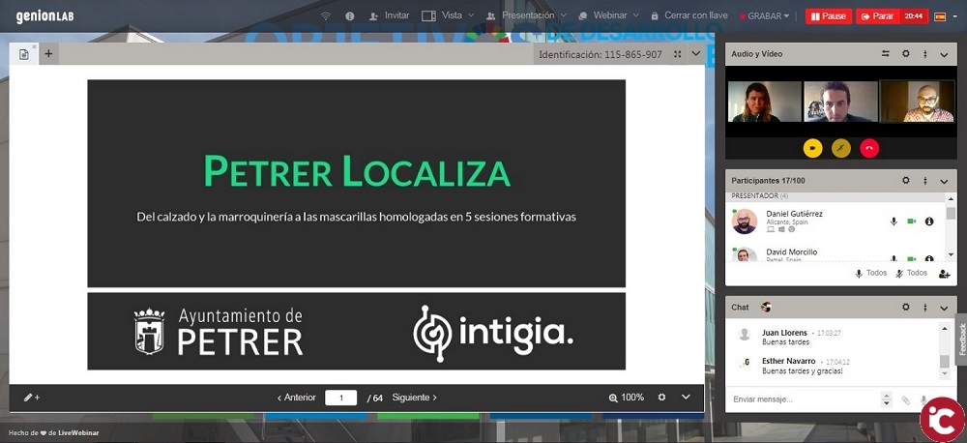Image resolution: width=967 pixels, height=443 pixels.
Task: Click the add new tab plus icon
Action: tap(48, 54)
